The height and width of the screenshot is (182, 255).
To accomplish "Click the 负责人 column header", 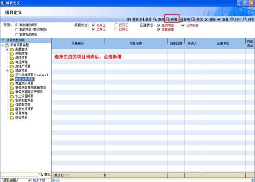I will point(192,43).
